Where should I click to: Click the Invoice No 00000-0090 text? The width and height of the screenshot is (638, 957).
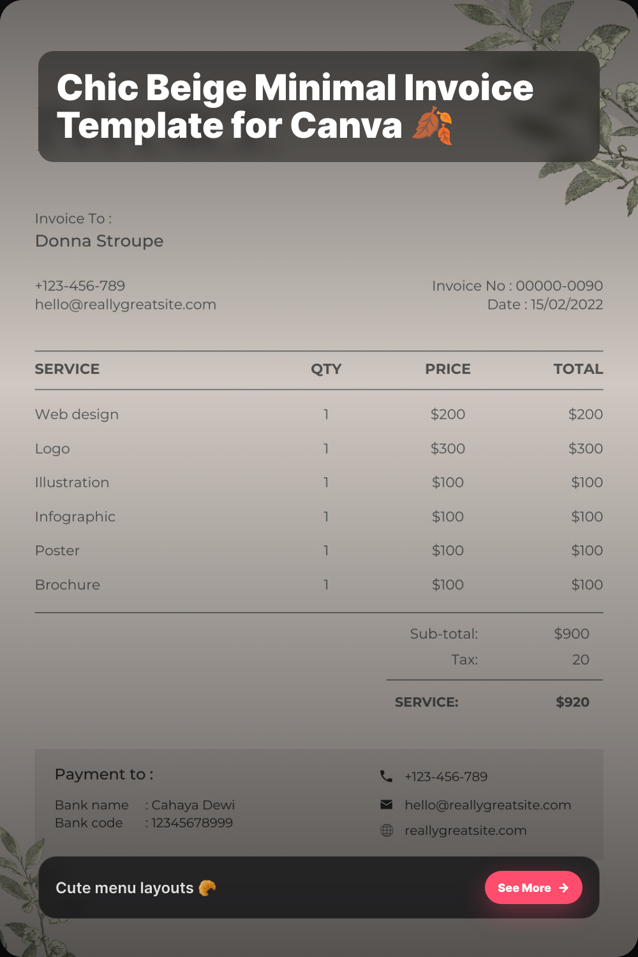click(x=517, y=285)
